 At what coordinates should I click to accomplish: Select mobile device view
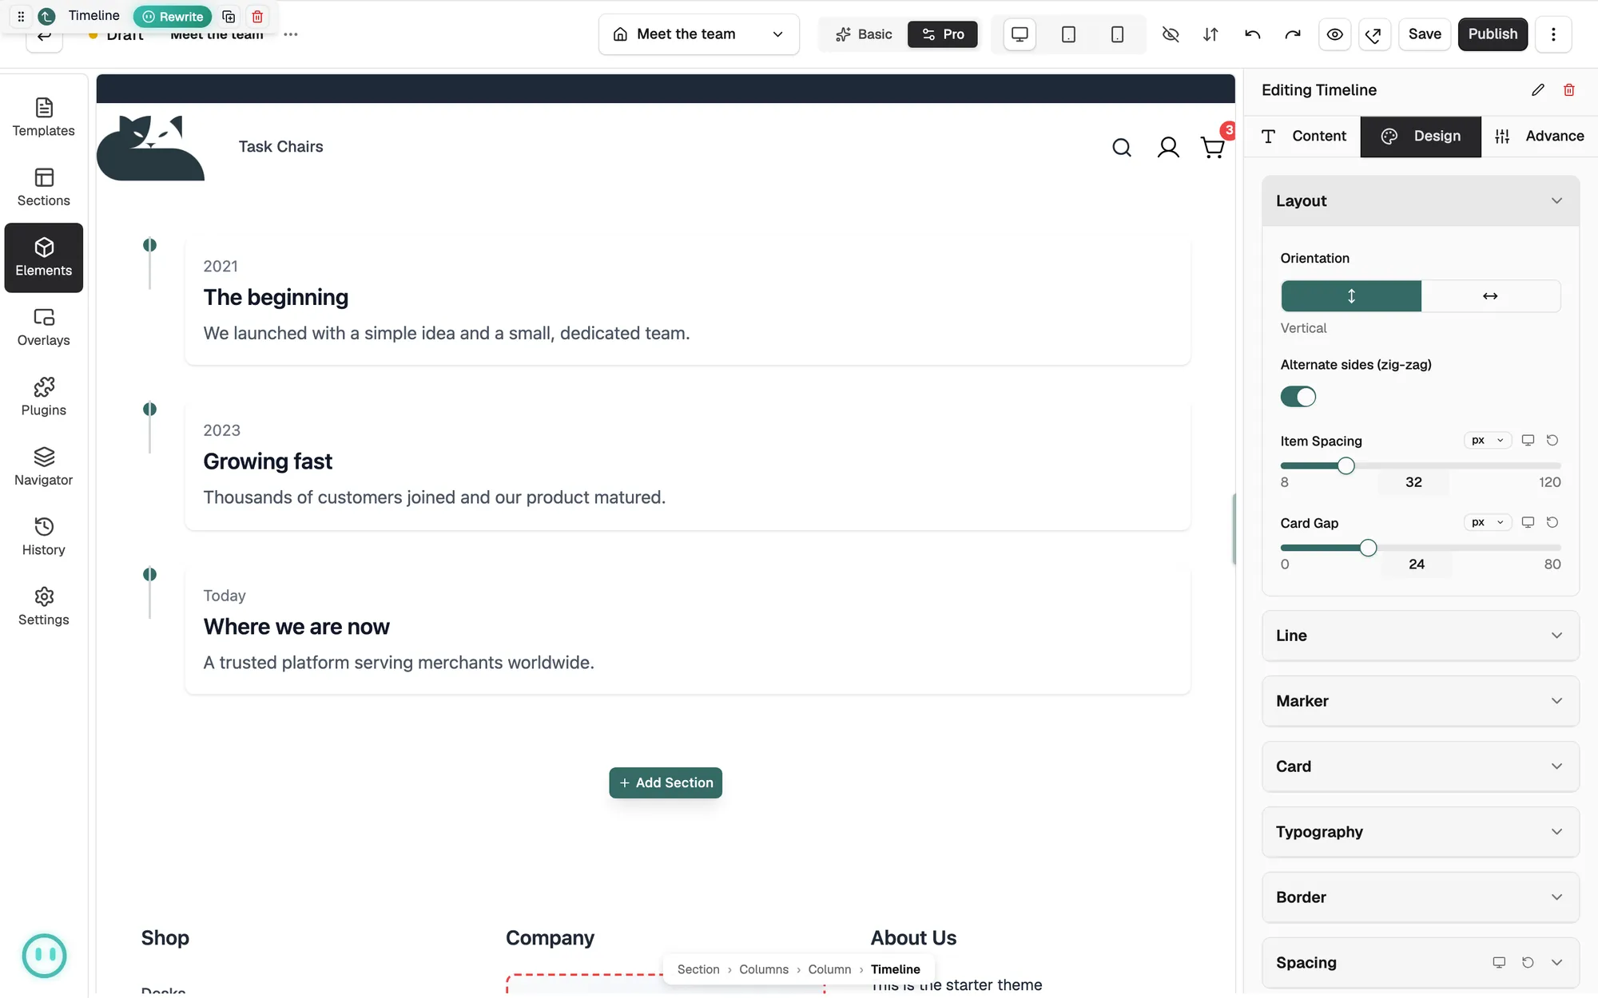1117,34
